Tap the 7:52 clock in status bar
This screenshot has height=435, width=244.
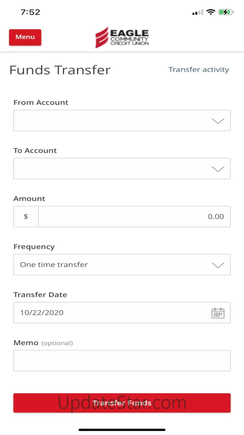(x=30, y=12)
